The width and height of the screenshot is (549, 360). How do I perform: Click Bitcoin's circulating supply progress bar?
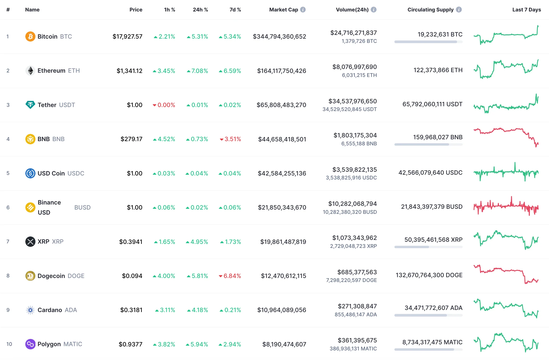(428, 42)
